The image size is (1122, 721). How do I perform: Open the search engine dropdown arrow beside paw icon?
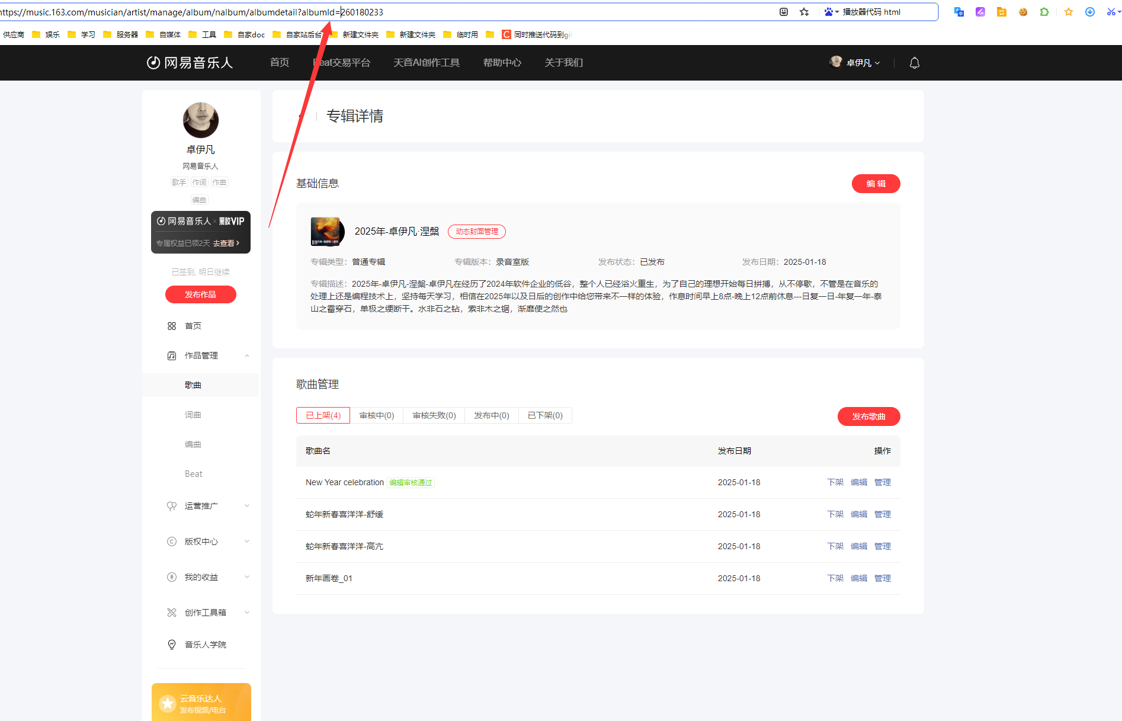837,12
